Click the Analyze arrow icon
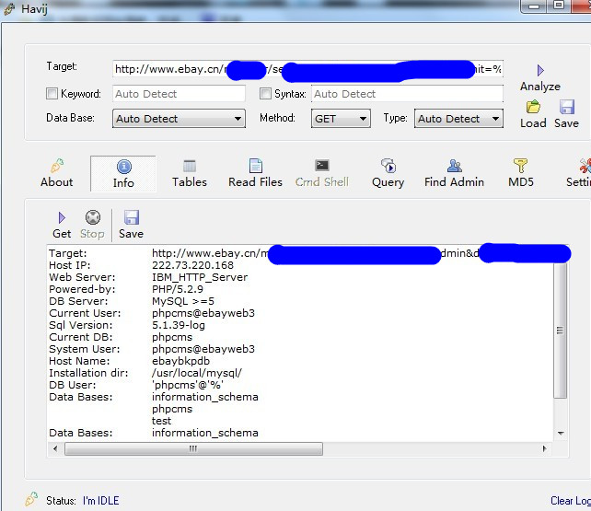 [540, 71]
